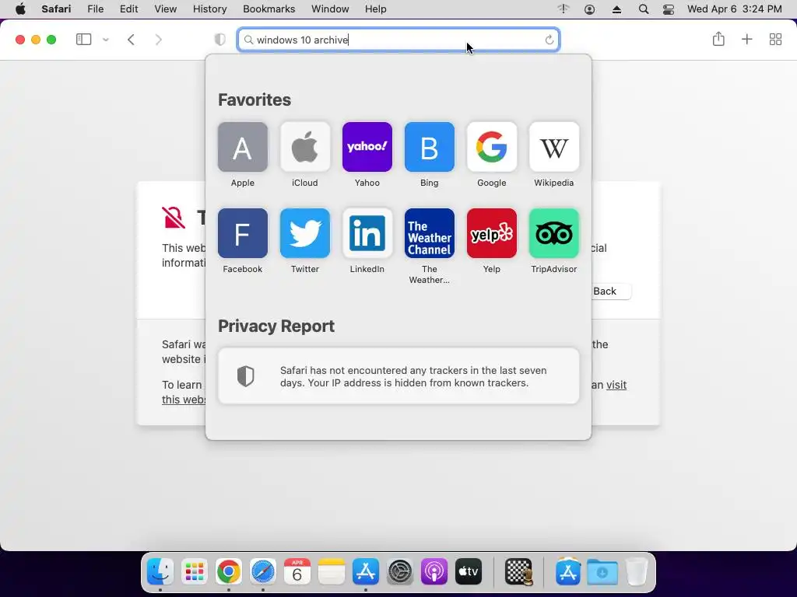Click the Share toolbar button
This screenshot has width=797, height=597.
point(718,39)
